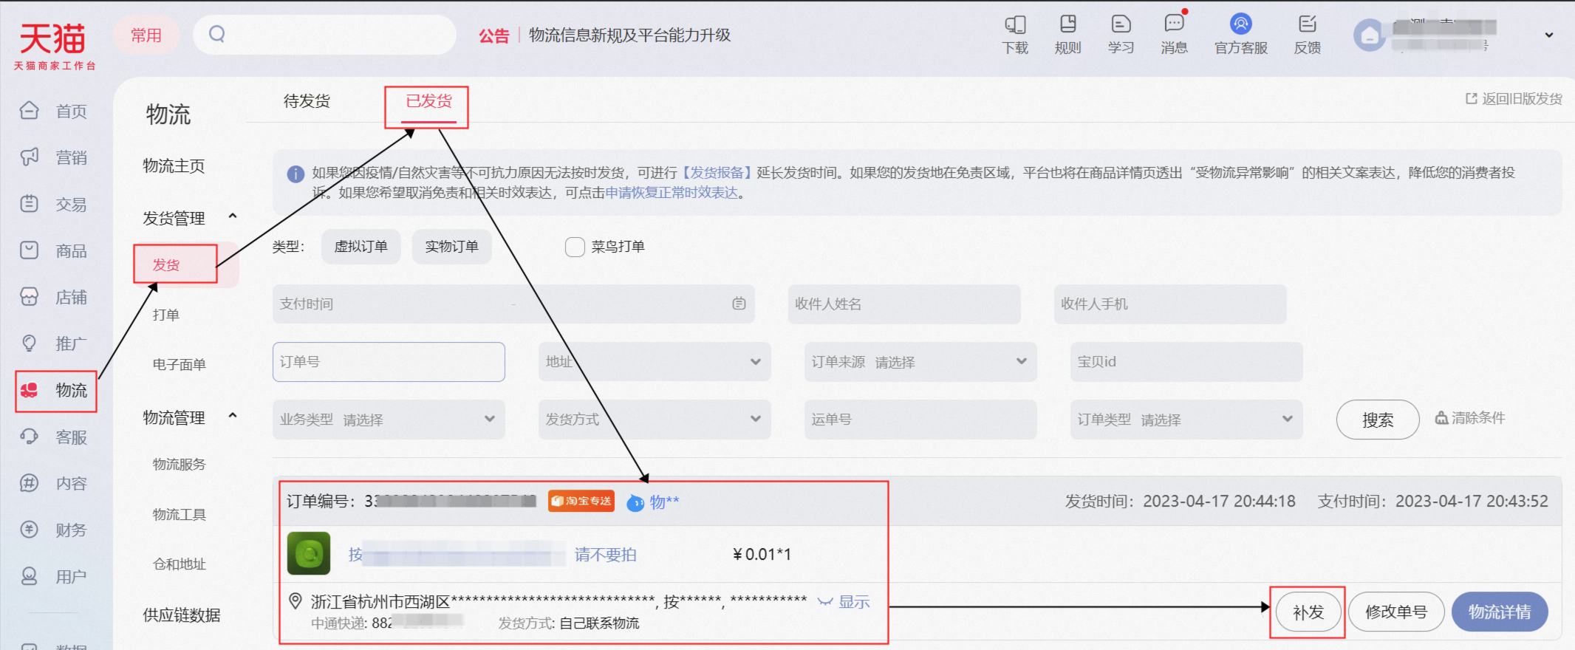Click the 宝贝id input field
Screen dimensions: 1575x650
pos(1186,361)
